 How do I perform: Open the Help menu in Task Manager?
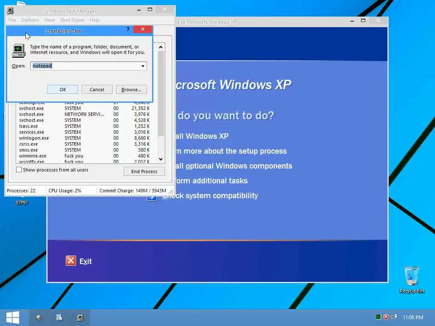[x=94, y=20]
